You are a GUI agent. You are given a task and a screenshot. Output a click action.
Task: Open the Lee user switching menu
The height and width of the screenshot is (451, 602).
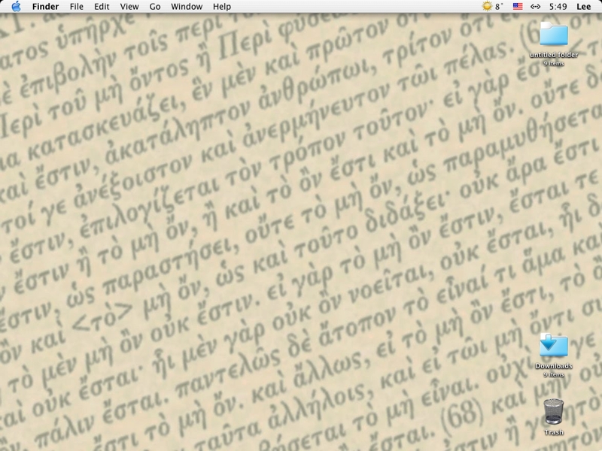(584, 7)
